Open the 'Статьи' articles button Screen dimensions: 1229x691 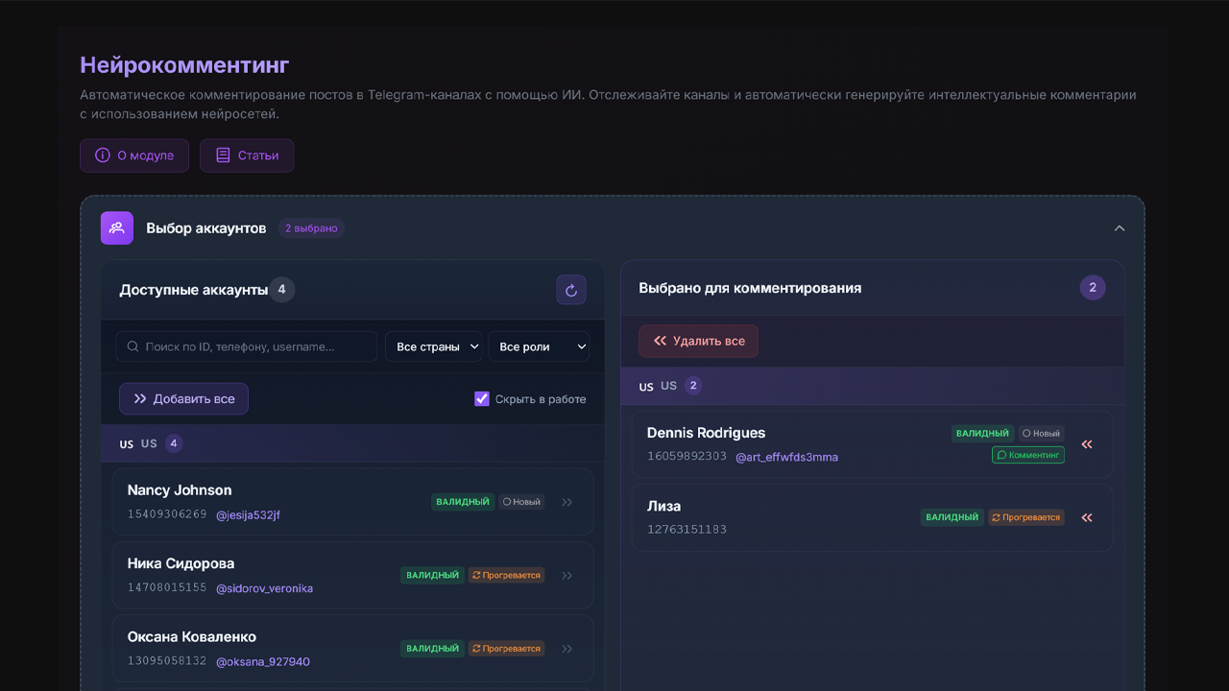247,155
